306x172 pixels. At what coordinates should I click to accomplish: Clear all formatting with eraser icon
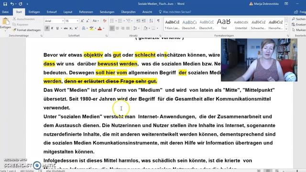point(105,21)
